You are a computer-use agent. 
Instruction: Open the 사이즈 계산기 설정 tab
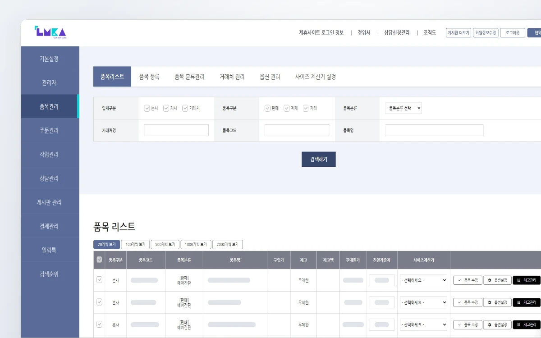(315, 77)
